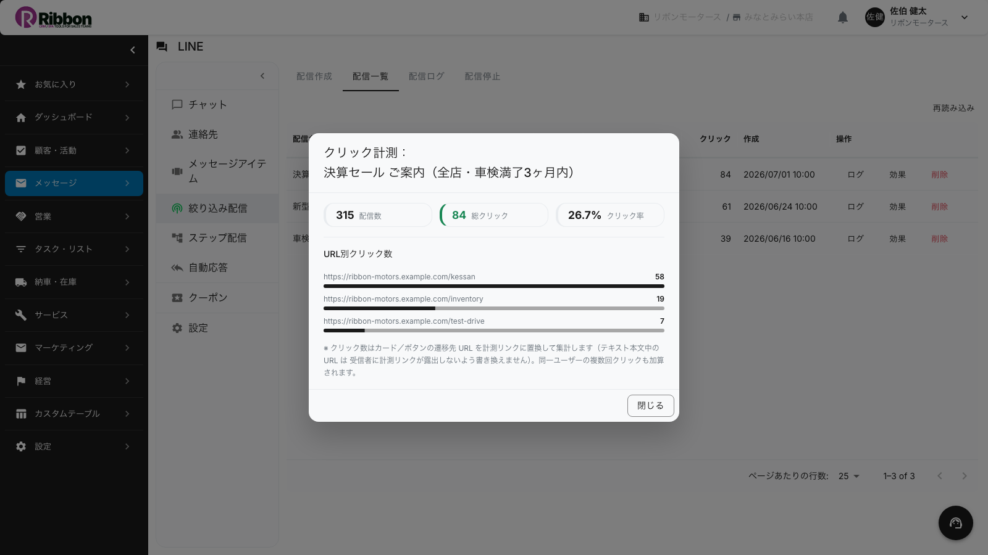Click the LINE header chat icon
The height and width of the screenshot is (555, 988).
pos(162,47)
